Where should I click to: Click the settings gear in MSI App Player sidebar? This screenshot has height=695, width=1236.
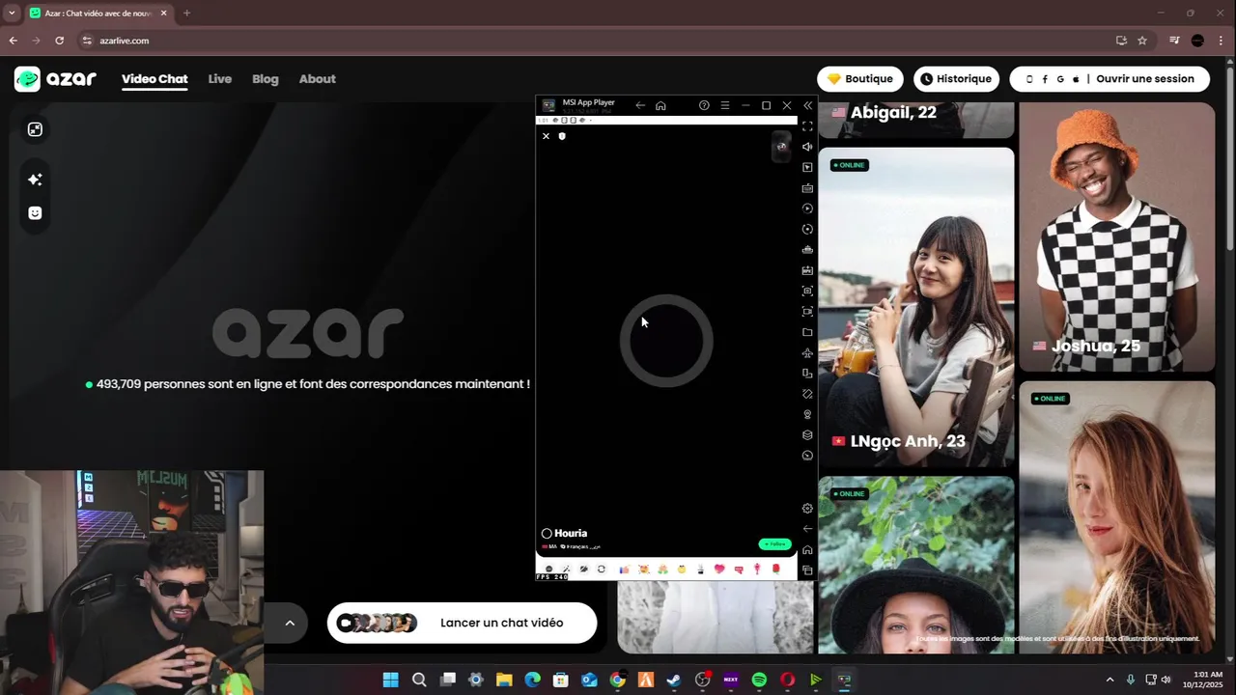[807, 508]
